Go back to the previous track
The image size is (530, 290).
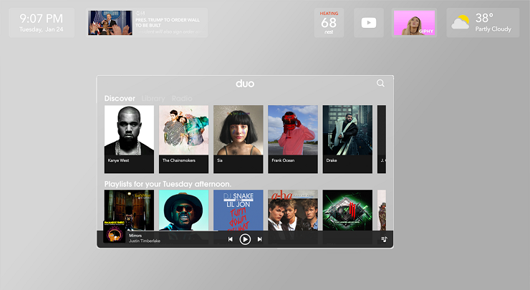point(231,239)
